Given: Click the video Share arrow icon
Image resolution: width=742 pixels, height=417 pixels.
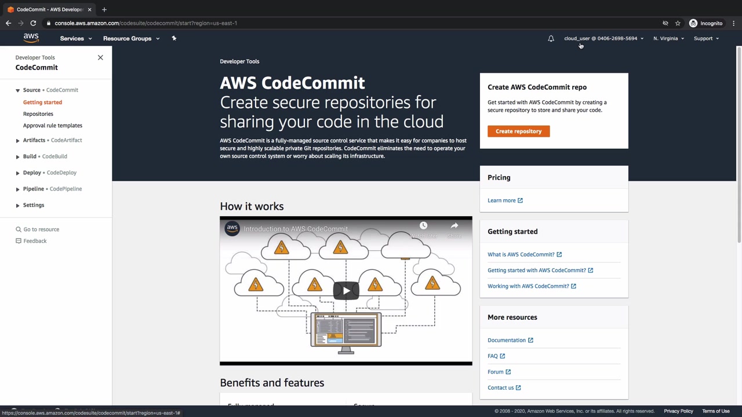Looking at the screenshot, I should click(x=454, y=226).
